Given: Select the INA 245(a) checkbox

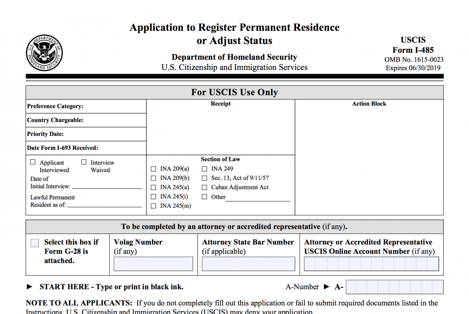Looking at the screenshot, I should [153, 187].
